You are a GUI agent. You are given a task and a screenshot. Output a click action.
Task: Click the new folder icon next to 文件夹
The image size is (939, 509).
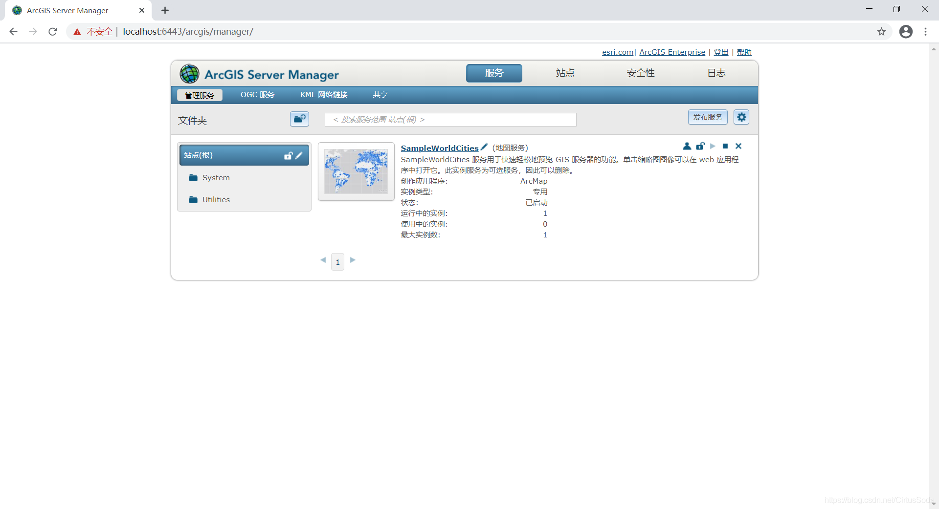point(299,119)
